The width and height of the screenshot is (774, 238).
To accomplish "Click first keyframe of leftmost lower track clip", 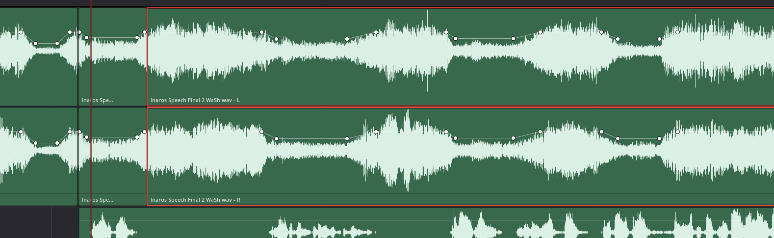I will 21,132.
